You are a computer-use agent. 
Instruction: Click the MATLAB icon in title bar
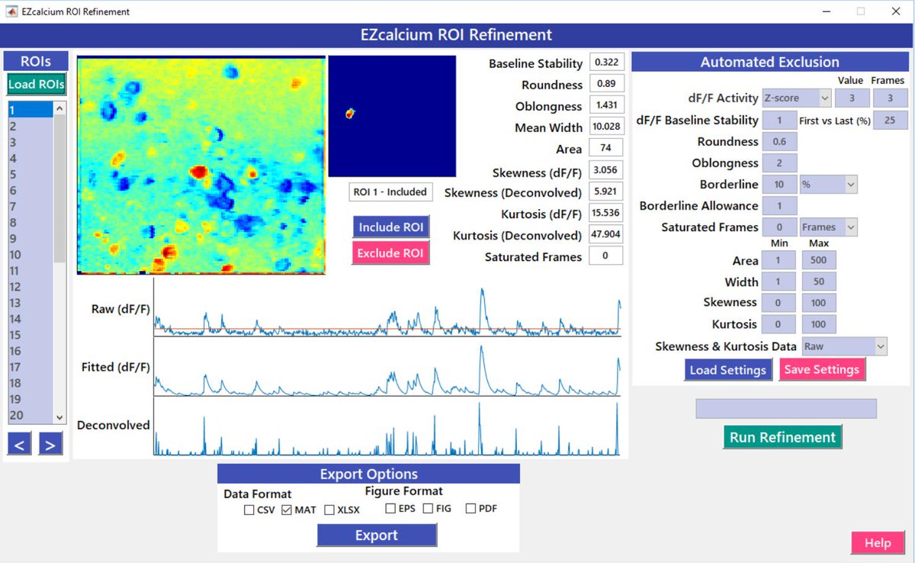[x=10, y=11]
